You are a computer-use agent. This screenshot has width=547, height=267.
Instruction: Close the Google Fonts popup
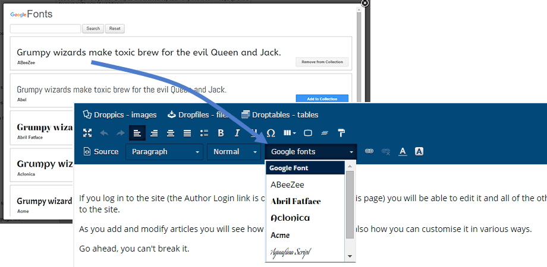(x=365, y=3)
